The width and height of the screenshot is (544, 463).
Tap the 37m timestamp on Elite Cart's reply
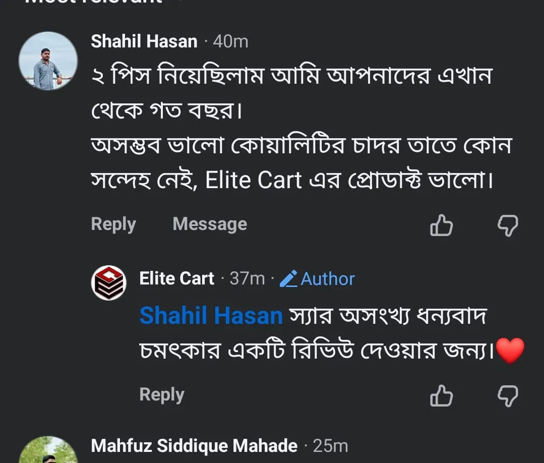click(247, 278)
